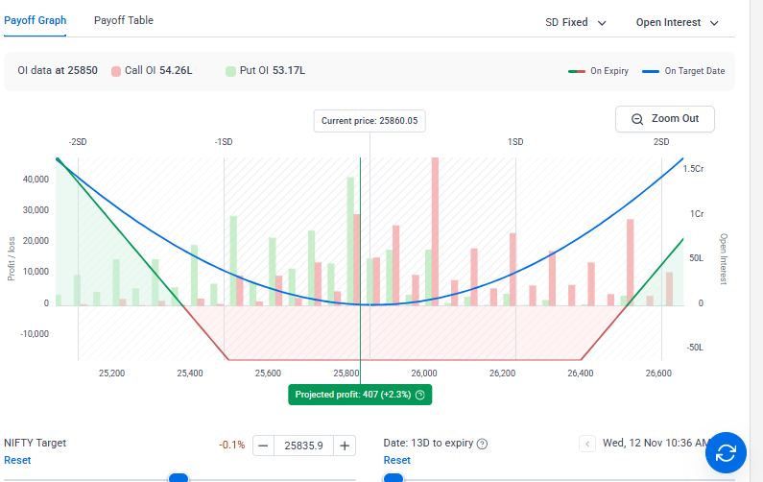
Task: Select the Payoff Graph tab
Action: pyautogui.click(x=36, y=20)
